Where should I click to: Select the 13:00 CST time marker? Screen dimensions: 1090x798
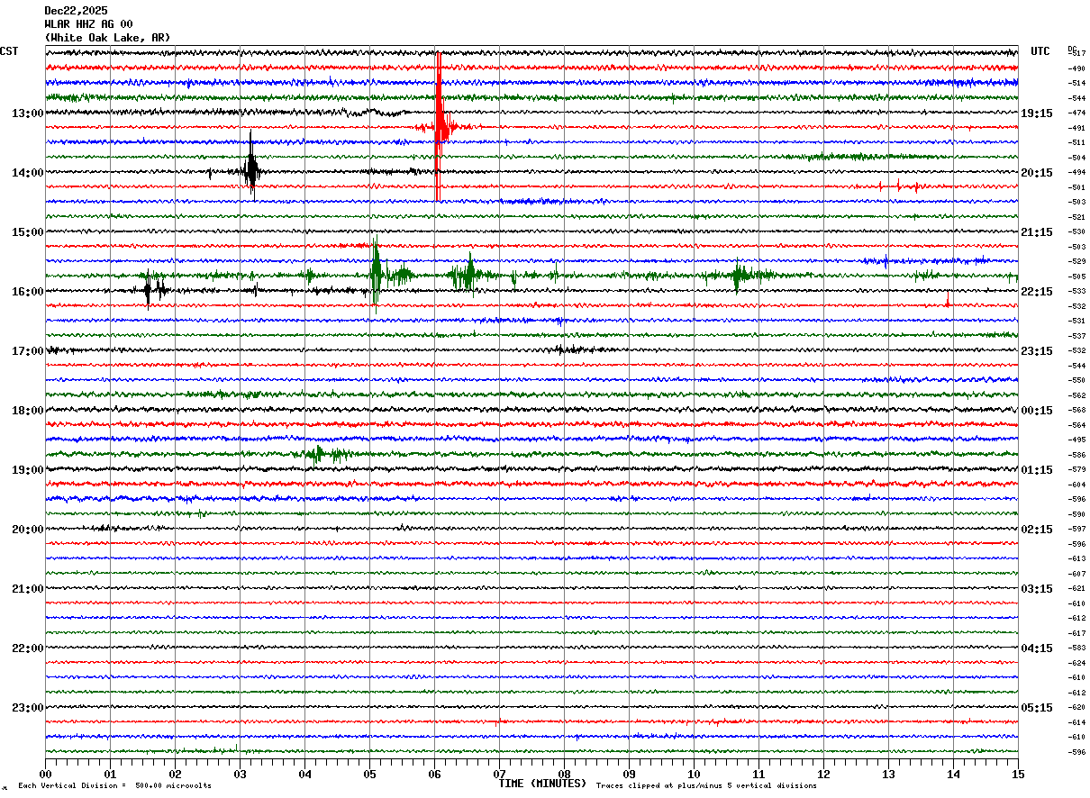click(27, 113)
